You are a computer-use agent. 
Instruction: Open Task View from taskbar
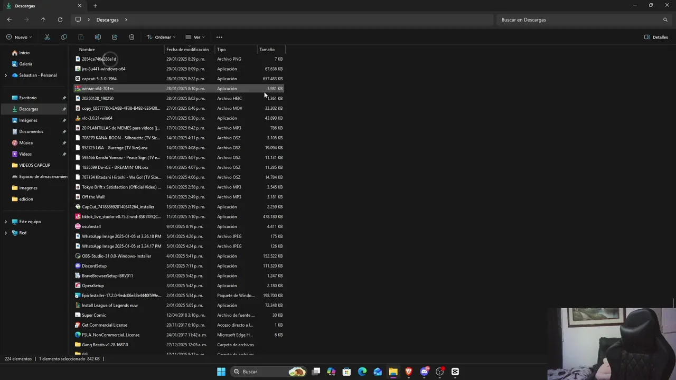[316, 372]
